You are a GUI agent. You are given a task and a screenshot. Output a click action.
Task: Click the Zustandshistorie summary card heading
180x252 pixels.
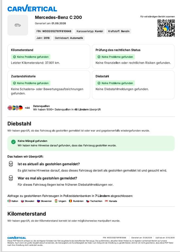point(24,76)
